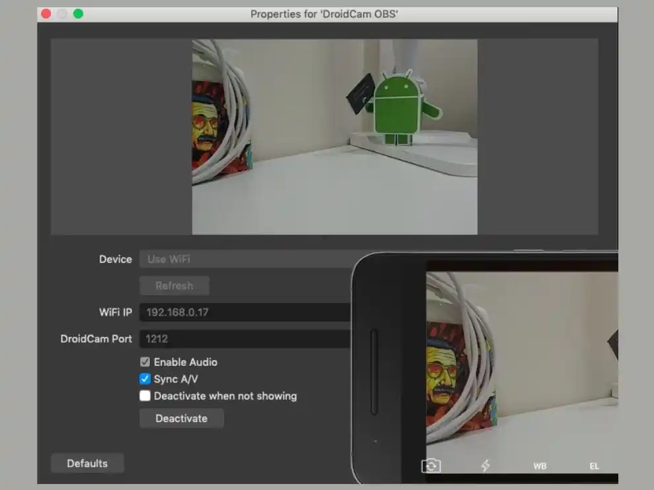Tap the flash icon in the DroidCam phone app
Image resolution: width=654 pixels, height=490 pixels.
pos(486,466)
